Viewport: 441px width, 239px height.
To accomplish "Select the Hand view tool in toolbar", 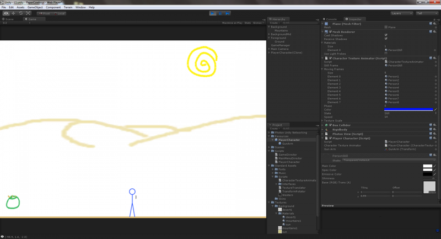I will [x=6, y=13].
